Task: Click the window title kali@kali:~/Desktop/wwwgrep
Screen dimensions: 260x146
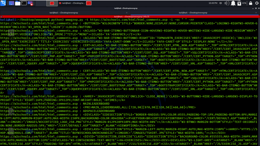Action: 126,8
